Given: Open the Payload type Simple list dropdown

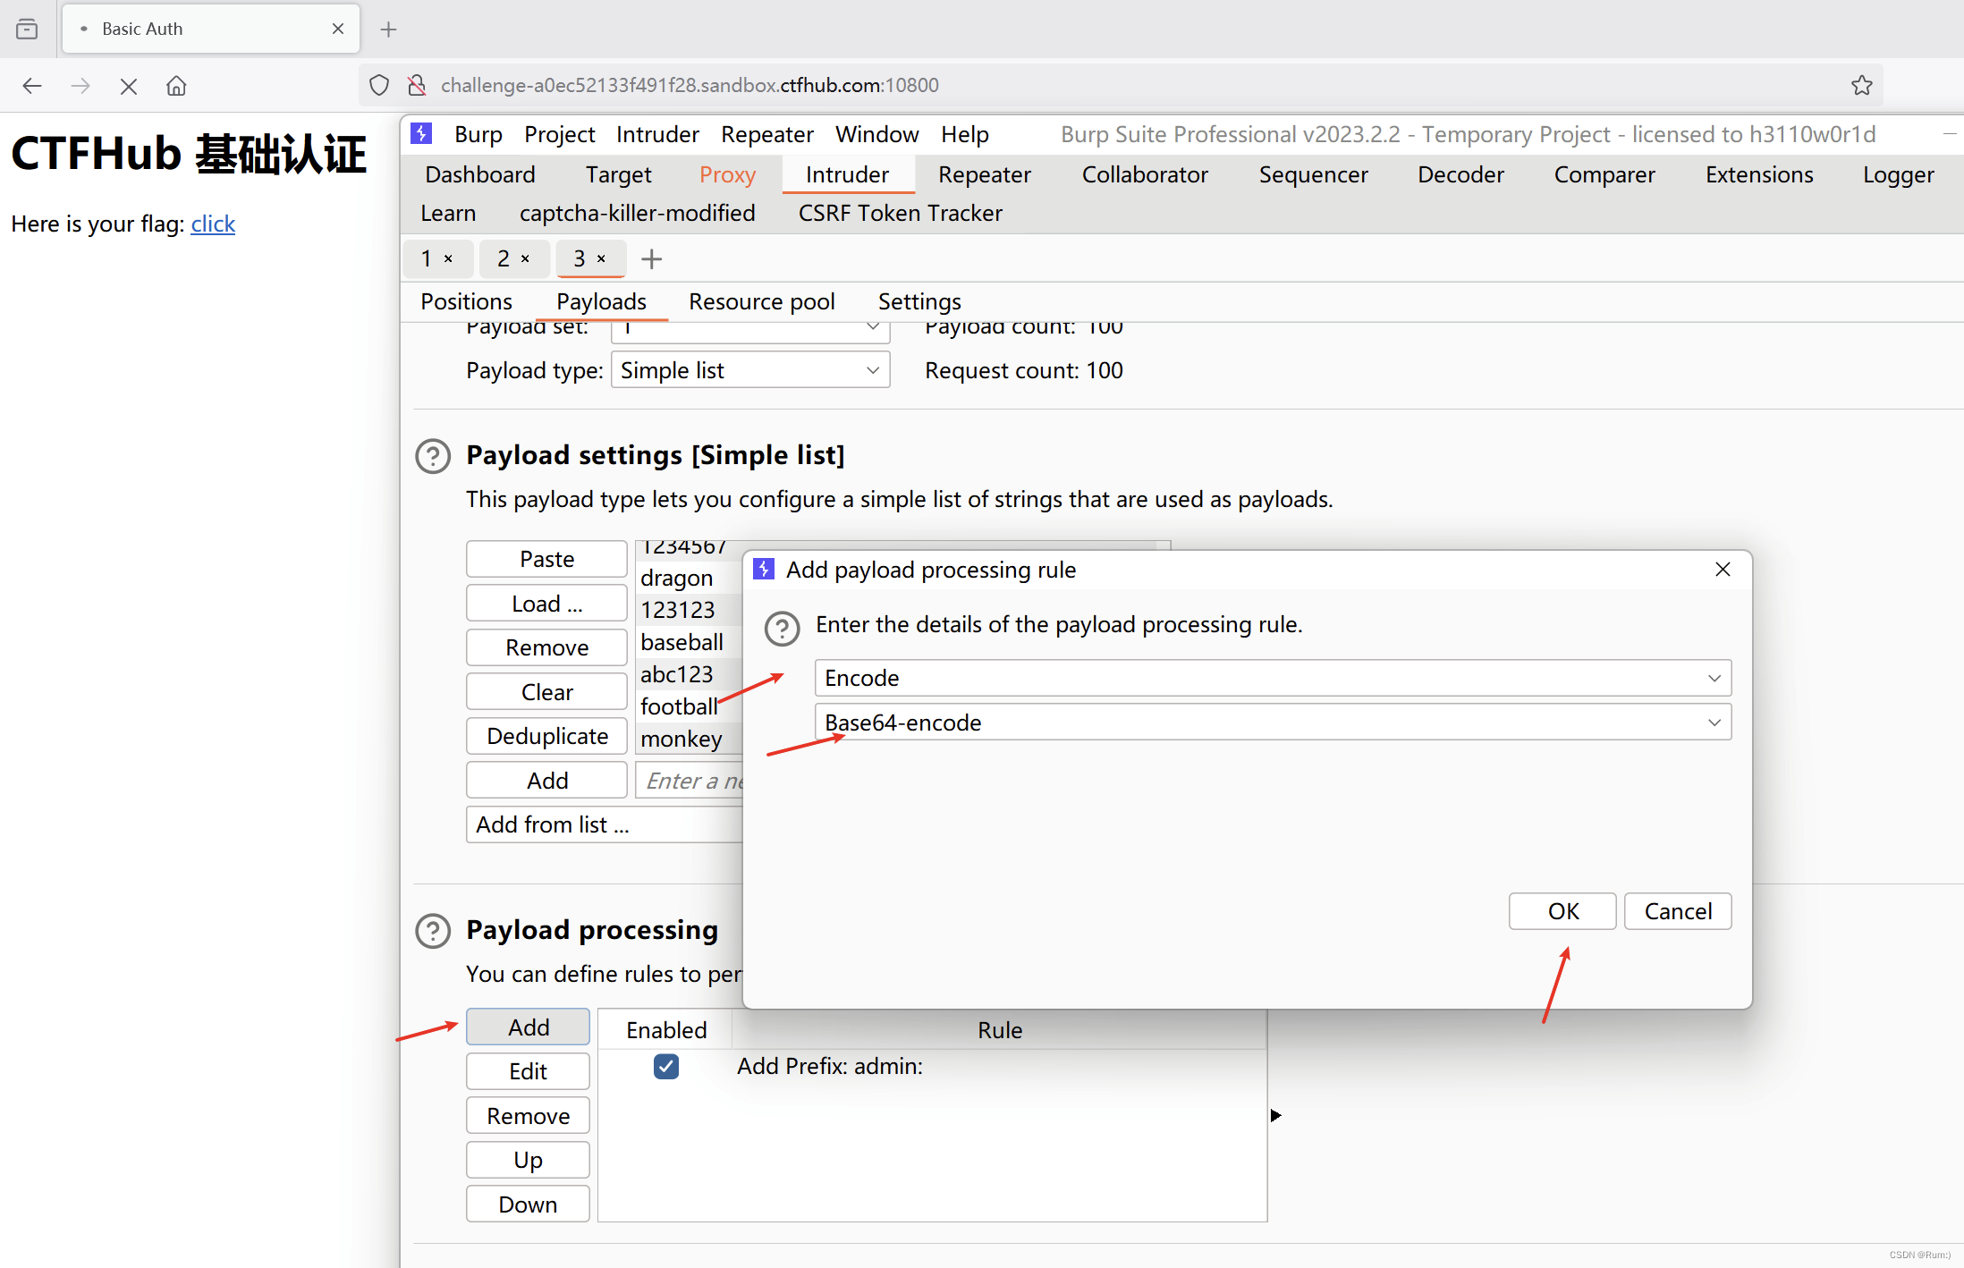Looking at the screenshot, I should (749, 370).
